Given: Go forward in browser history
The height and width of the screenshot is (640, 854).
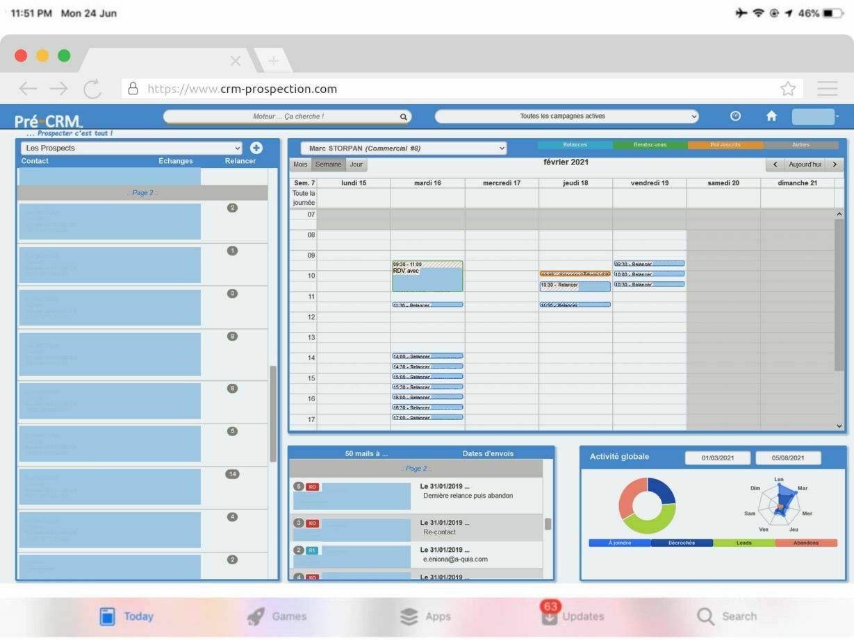Looking at the screenshot, I should [59, 89].
